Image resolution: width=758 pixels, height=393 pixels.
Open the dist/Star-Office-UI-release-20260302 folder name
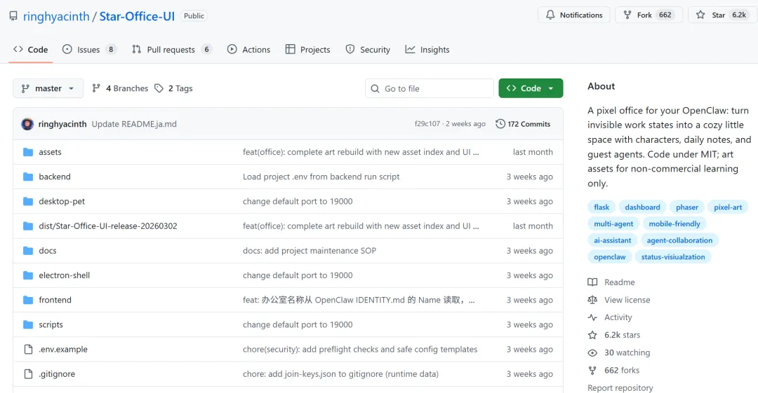108,226
